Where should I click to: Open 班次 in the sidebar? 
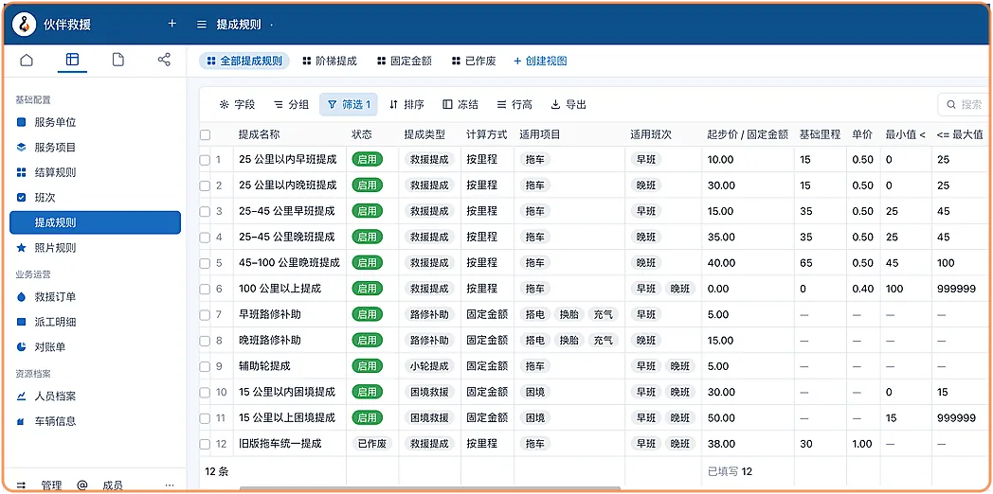pyautogui.click(x=95, y=198)
